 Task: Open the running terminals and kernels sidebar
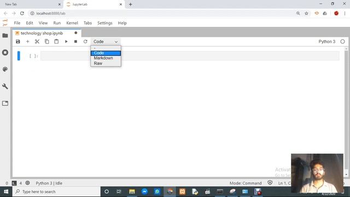tap(5, 53)
